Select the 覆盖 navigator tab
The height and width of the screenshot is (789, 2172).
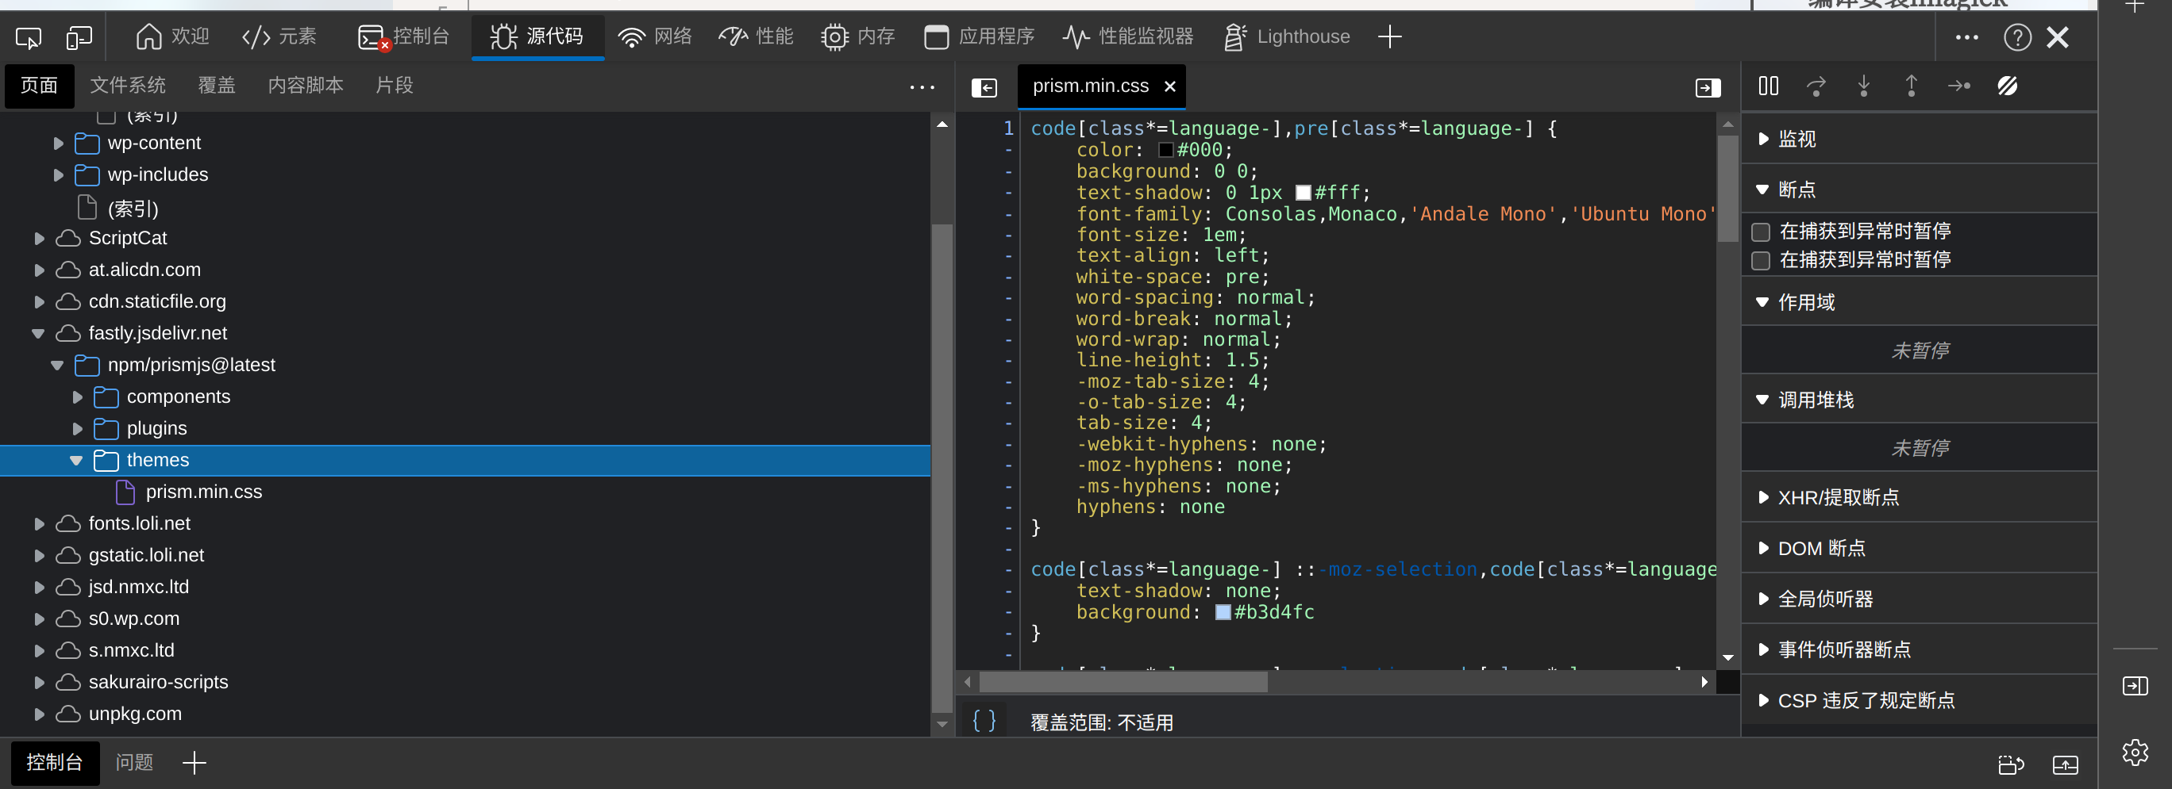(217, 85)
